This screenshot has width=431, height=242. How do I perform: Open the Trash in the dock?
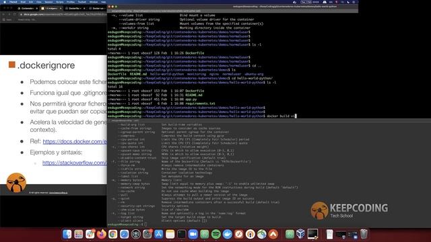[364, 234]
